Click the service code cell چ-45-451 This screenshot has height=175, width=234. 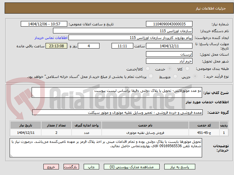click(x=204, y=133)
